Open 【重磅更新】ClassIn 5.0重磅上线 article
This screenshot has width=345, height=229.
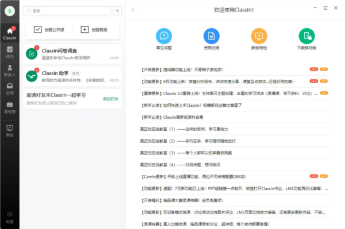(x=234, y=94)
